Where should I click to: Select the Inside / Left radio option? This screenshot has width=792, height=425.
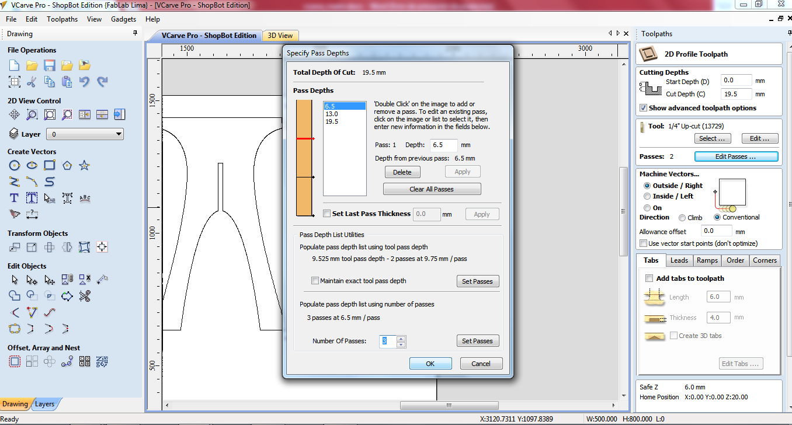tap(647, 196)
